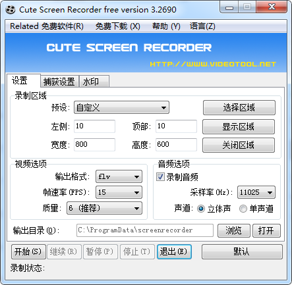This screenshot has height=285, width=292.
Task: Toggle the 录制音频 checkbox
Action: point(160,176)
